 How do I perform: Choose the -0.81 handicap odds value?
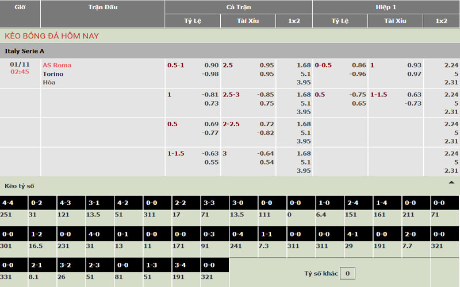[x=210, y=95]
